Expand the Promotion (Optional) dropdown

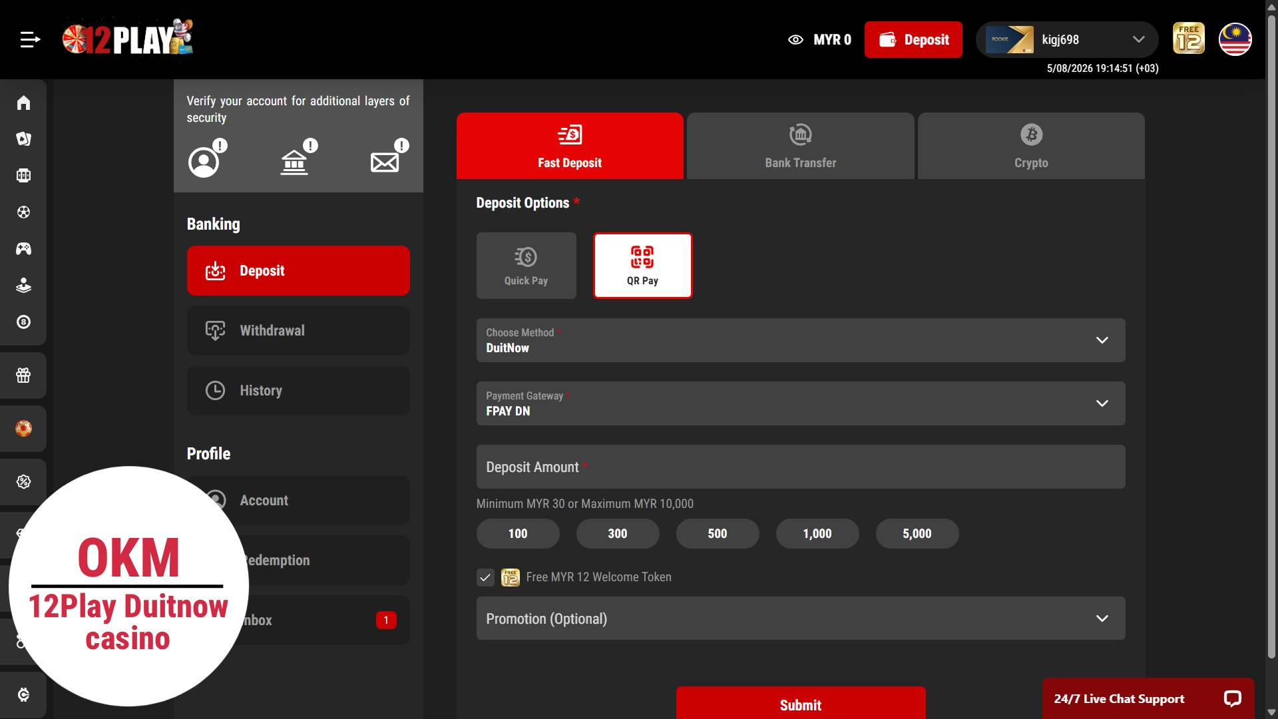(x=801, y=618)
